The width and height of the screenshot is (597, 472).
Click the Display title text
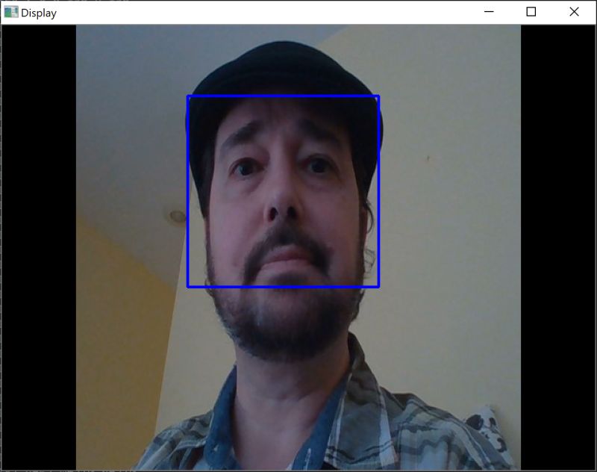pyautogui.click(x=37, y=12)
